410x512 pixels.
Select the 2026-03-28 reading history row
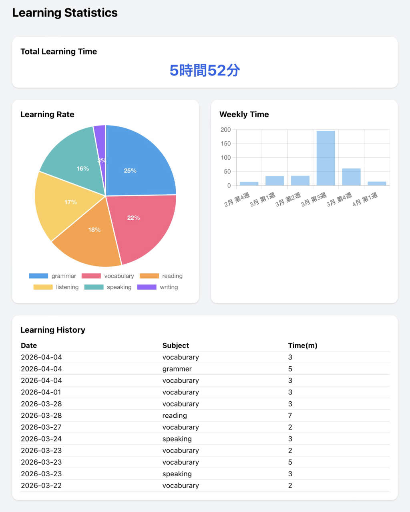[175, 416]
